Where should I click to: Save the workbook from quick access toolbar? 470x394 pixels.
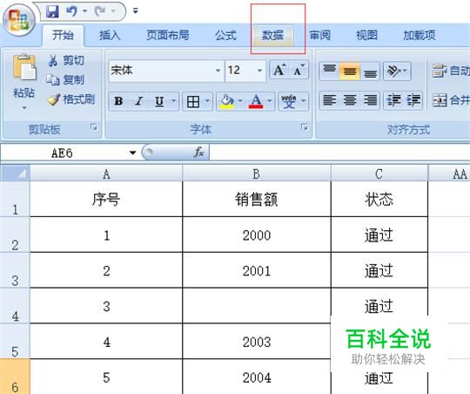coord(52,11)
